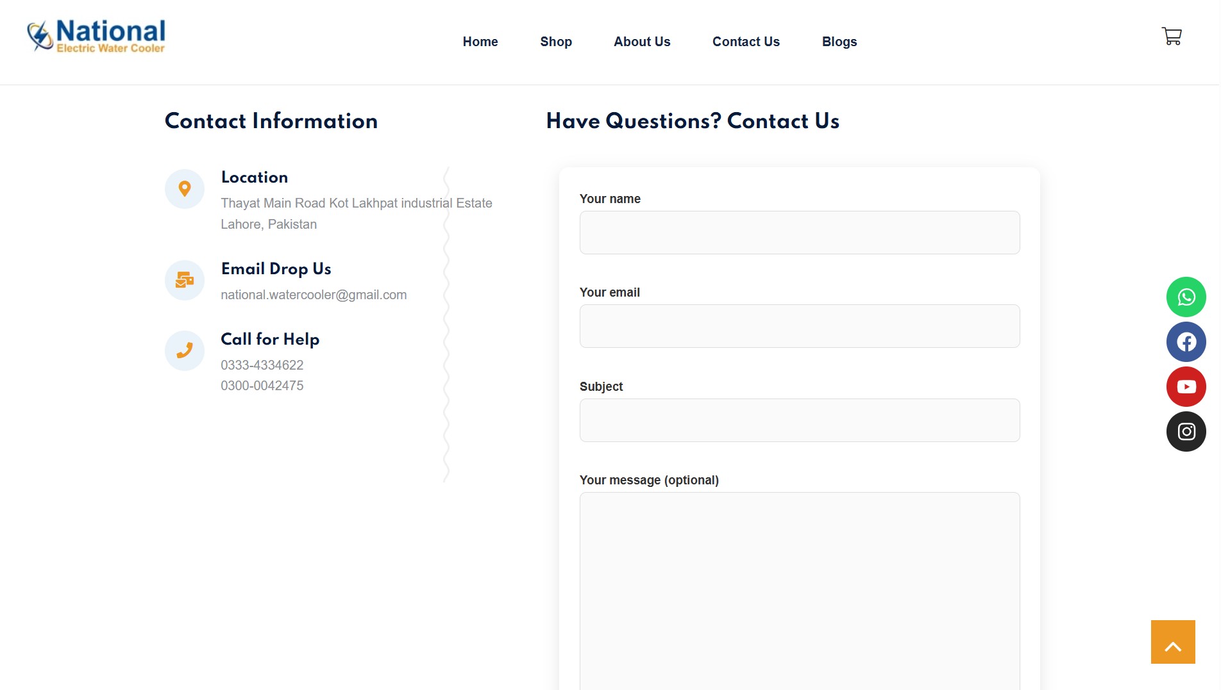Go to the Home menu item
Screen dimensions: 1221x690
[x=480, y=42]
